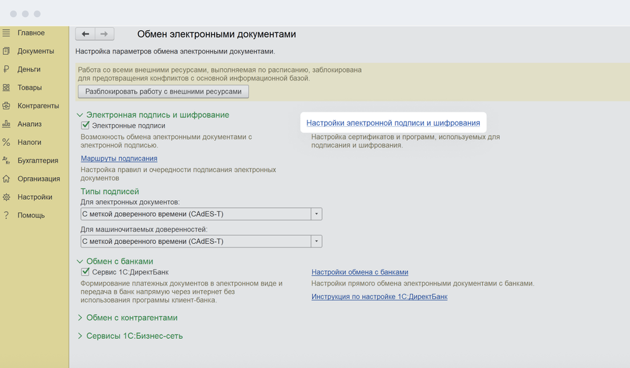Expand the Обмен с контрагентами section

(x=80, y=318)
